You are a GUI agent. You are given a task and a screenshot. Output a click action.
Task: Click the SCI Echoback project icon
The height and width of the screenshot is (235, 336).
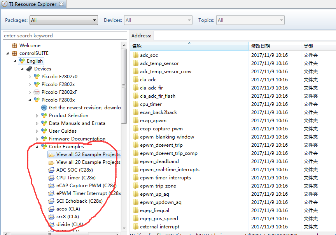tap(51, 201)
